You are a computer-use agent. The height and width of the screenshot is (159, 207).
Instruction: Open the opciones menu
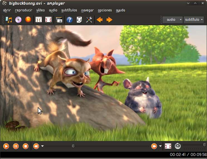tap(105, 10)
